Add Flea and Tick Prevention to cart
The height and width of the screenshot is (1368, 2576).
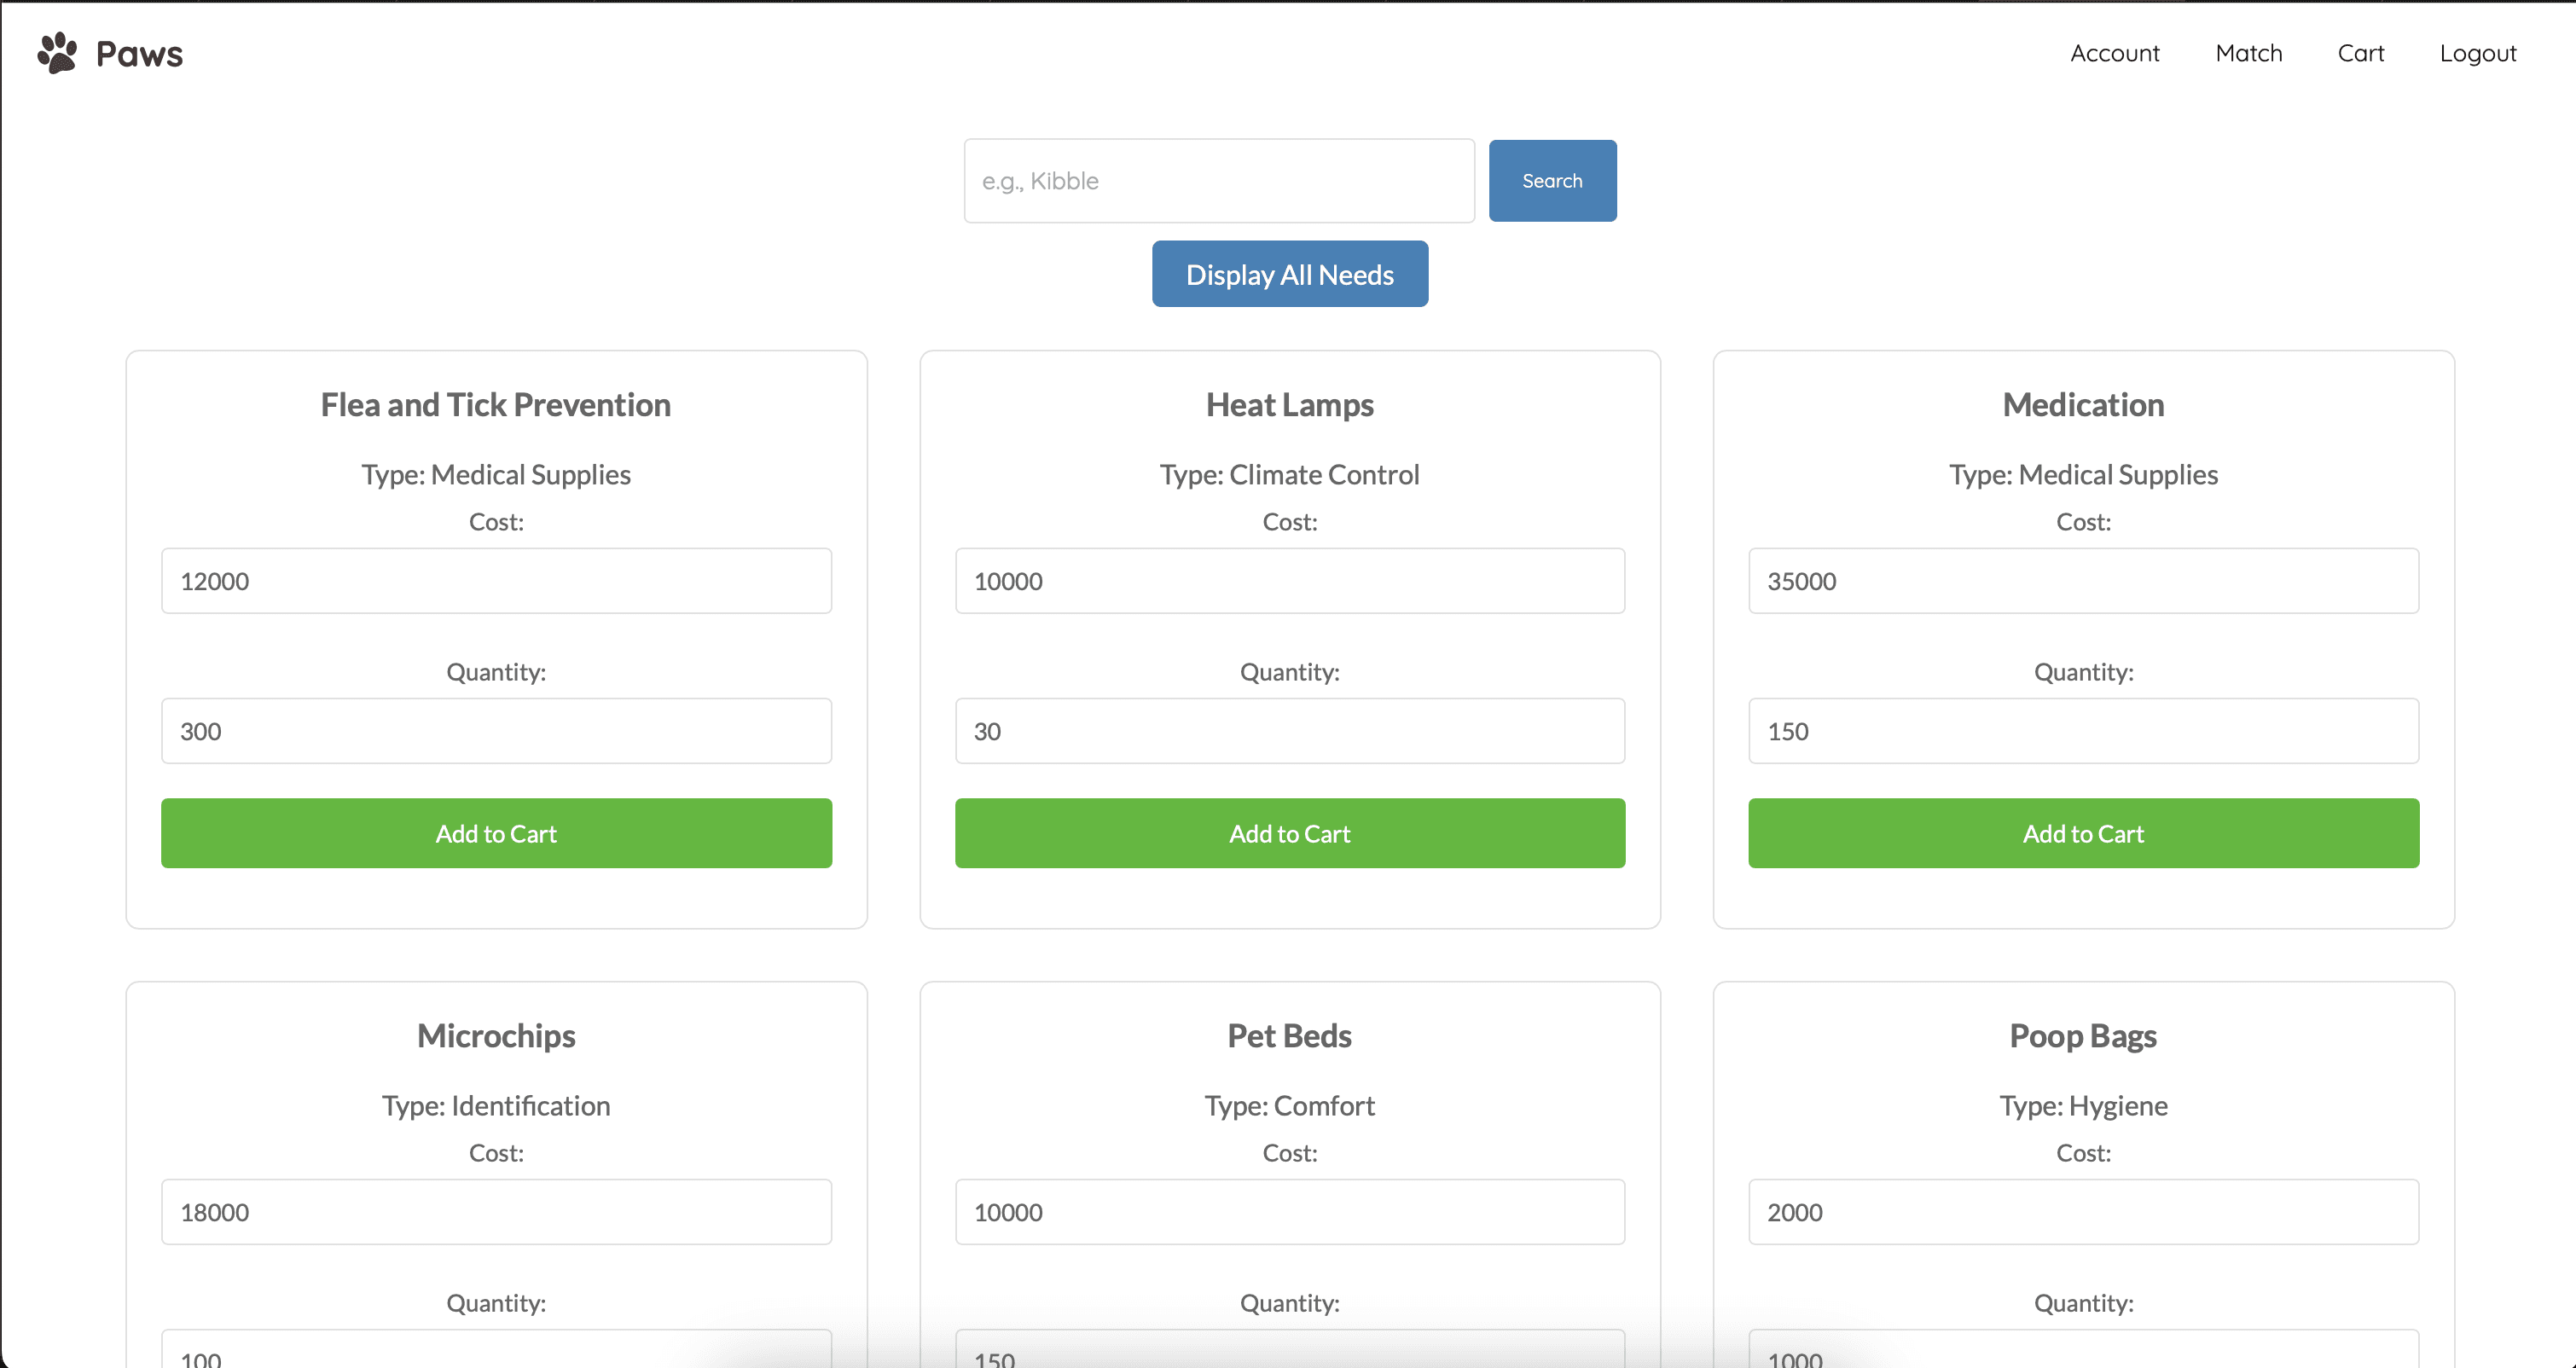496,833
